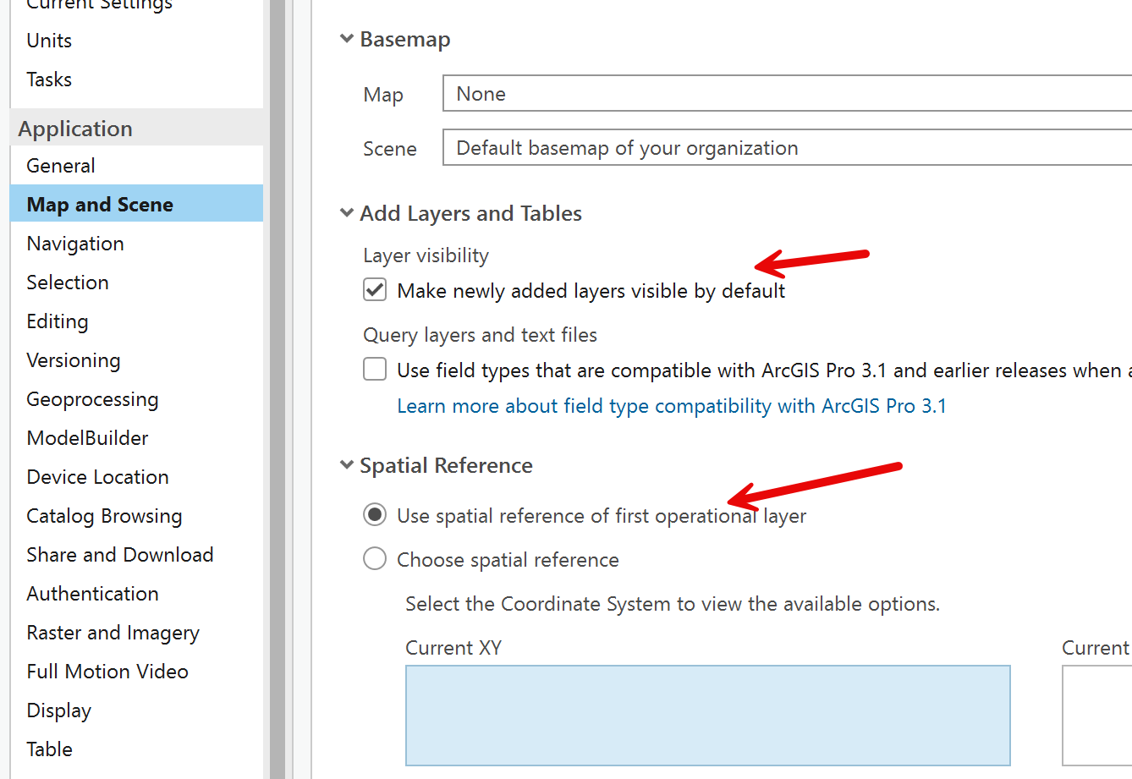Select Geoprocessing in the sidebar
1132x779 pixels.
(92, 399)
